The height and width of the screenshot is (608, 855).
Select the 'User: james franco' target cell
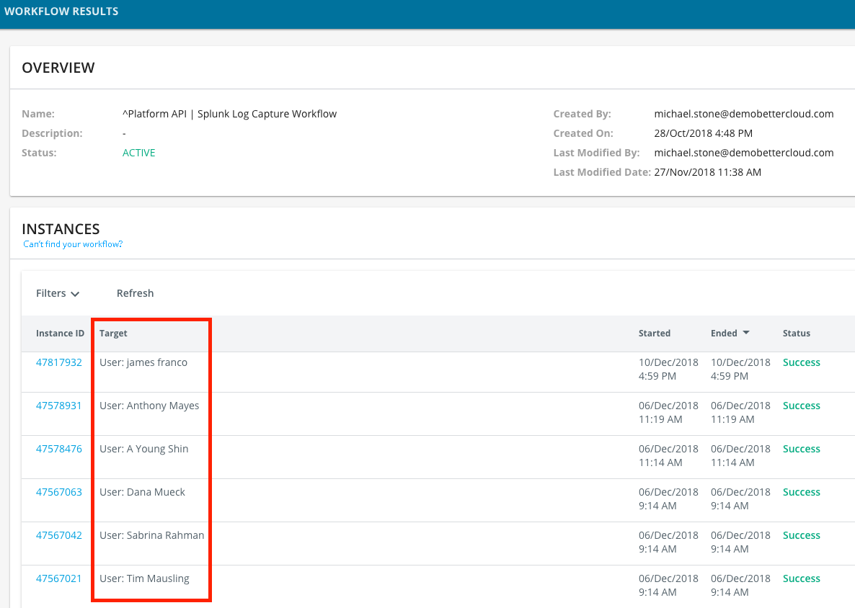click(x=143, y=362)
